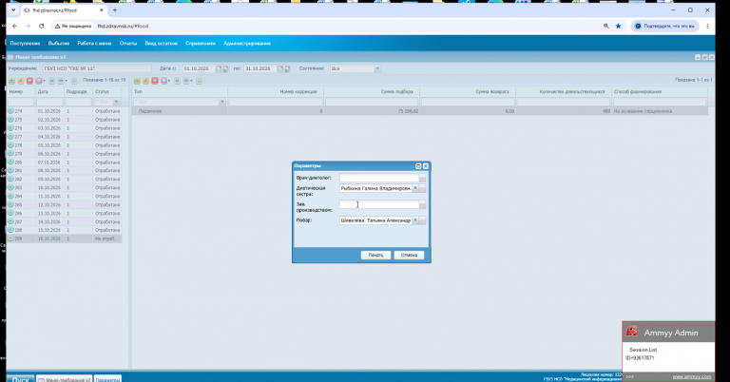Open lookup for Врач-диетолог field
Viewport: 730px width, 382px height.
coord(422,179)
